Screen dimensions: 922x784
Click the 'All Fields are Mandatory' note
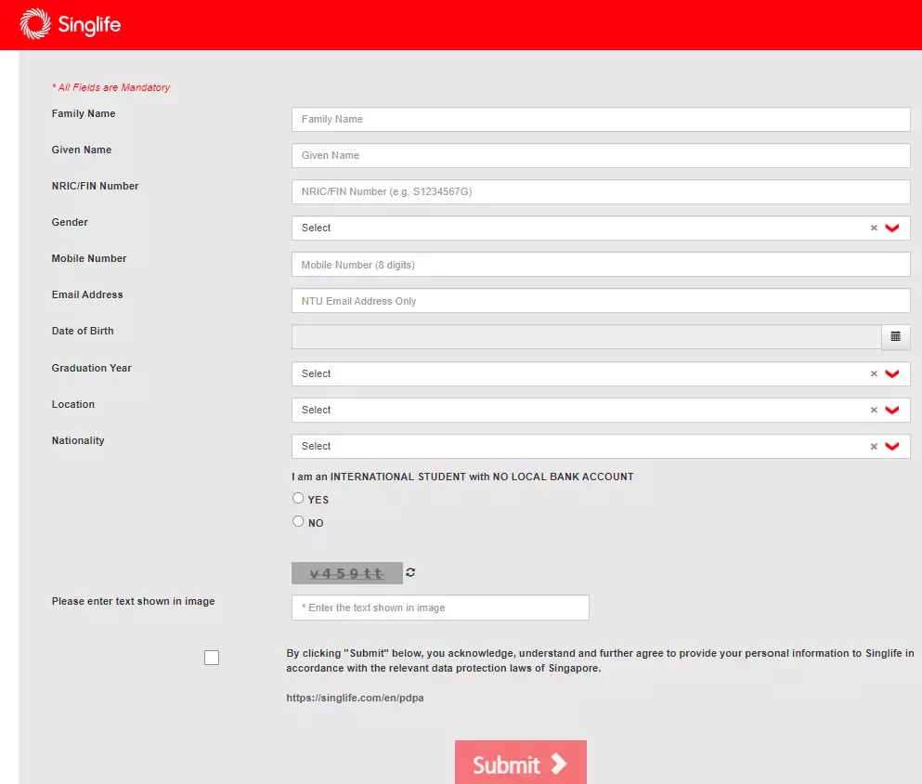[x=110, y=87]
